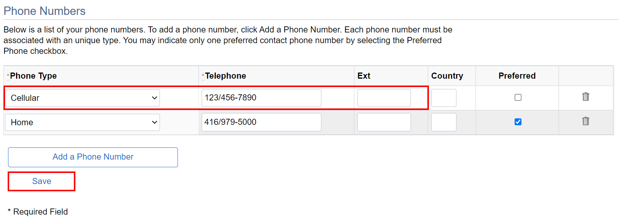Click the Country column header

pyautogui.click(x=447, y=76)
